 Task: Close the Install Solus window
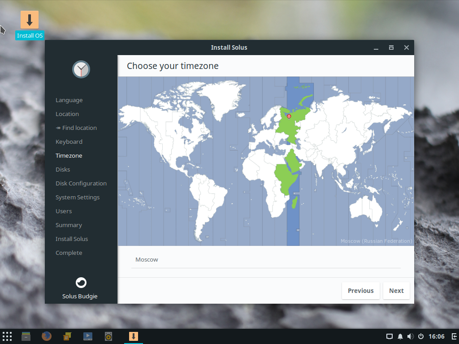pyautogui.click(x=406, y=47)
